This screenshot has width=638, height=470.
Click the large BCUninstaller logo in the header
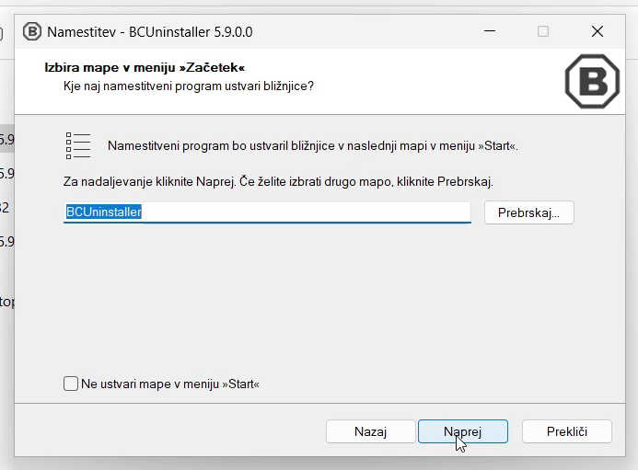click(x=591, y=82)
